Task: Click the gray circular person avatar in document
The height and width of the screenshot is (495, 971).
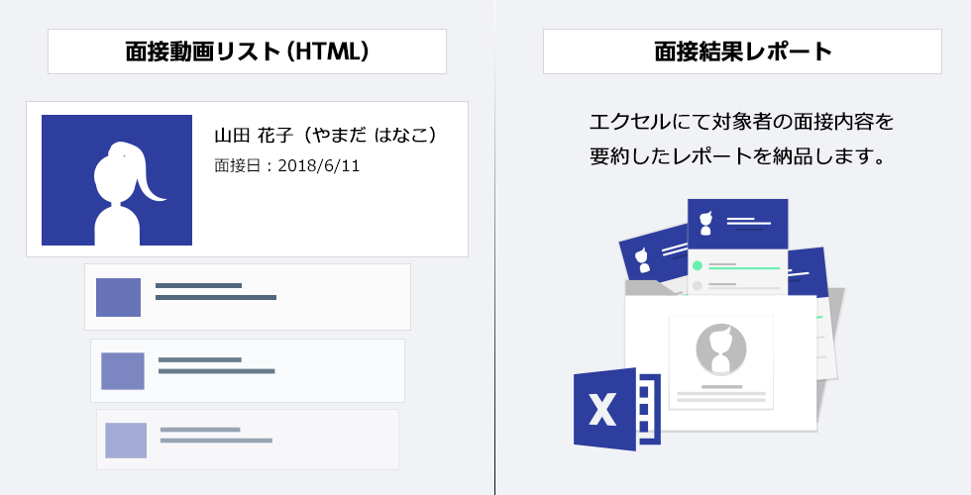Action: [721, 349]
